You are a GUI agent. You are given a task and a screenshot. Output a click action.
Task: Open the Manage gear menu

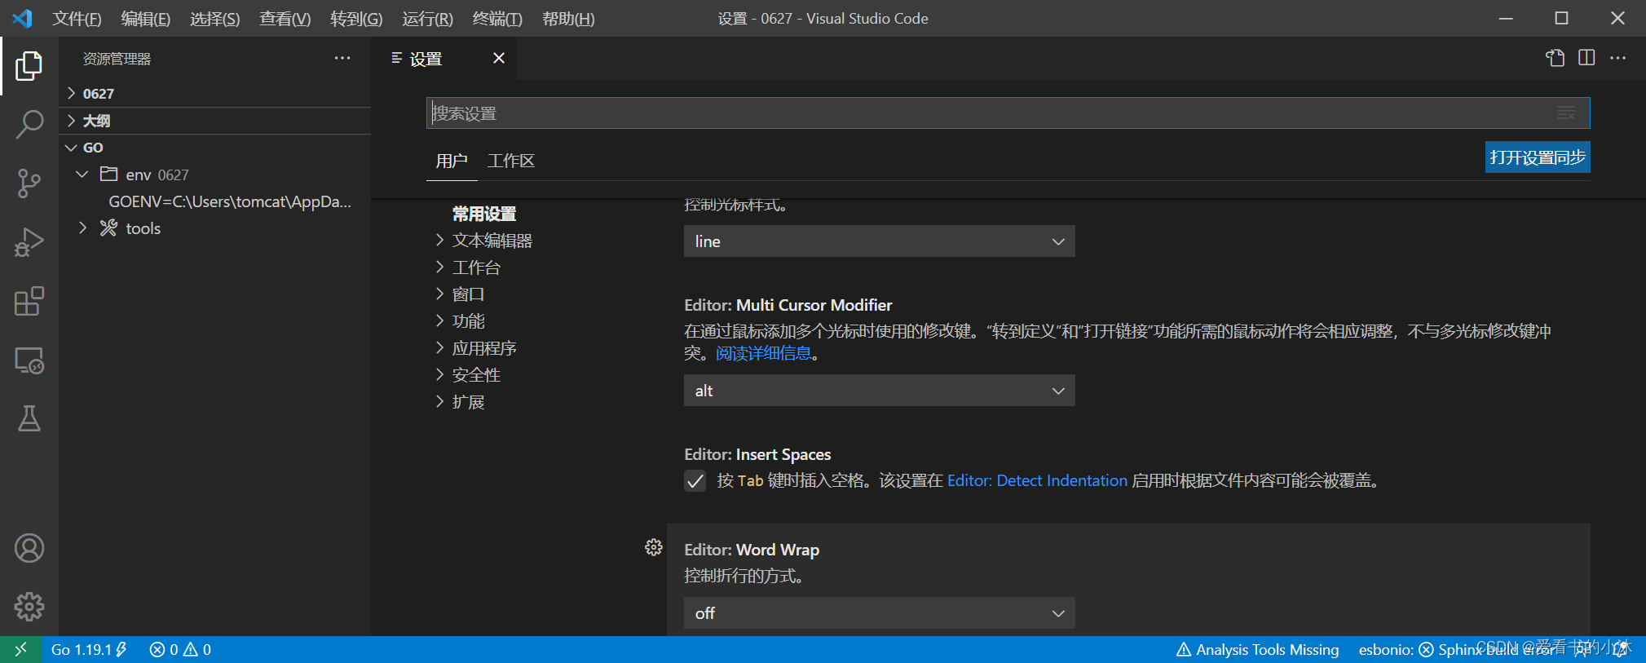pyautogui.click(x=29, y=607)
